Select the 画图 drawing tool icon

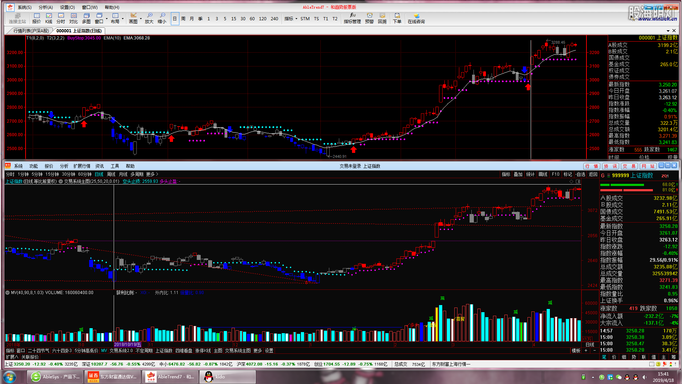coord(133,18)
